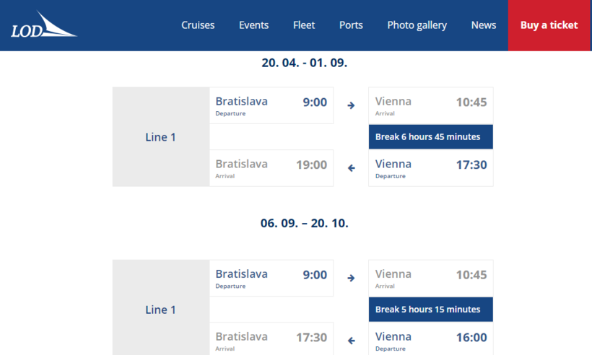Viewport: 592px width, 355px height.
Task: Click the Line 1 label in second timetable
Action: [161, 310]
